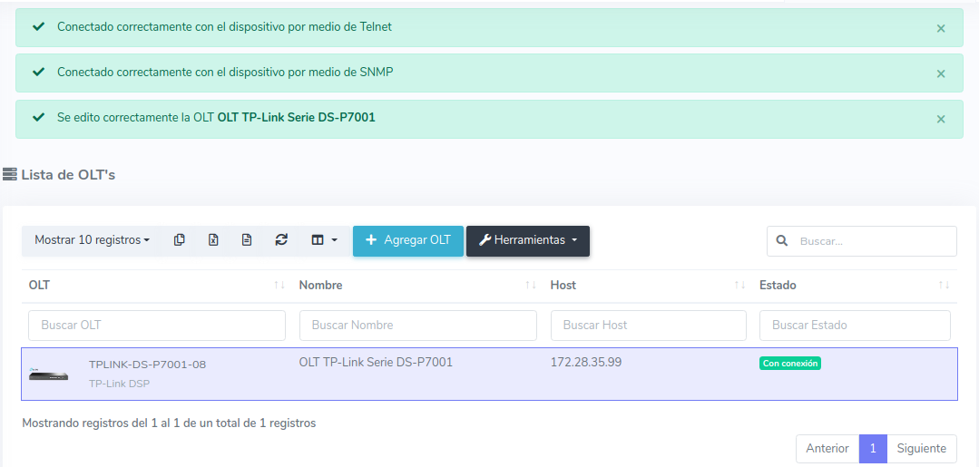979x467 pixels.
Task: Select page 1 in pagination
Action: click(x=873, y=449)
